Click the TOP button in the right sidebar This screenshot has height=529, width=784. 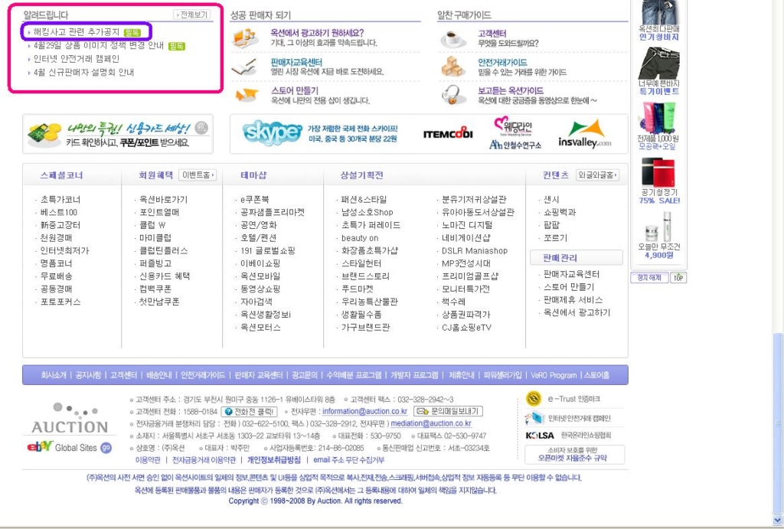pos(678,277)
